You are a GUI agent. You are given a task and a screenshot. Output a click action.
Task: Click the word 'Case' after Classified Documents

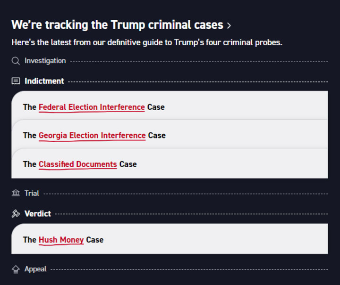point(127,164)
